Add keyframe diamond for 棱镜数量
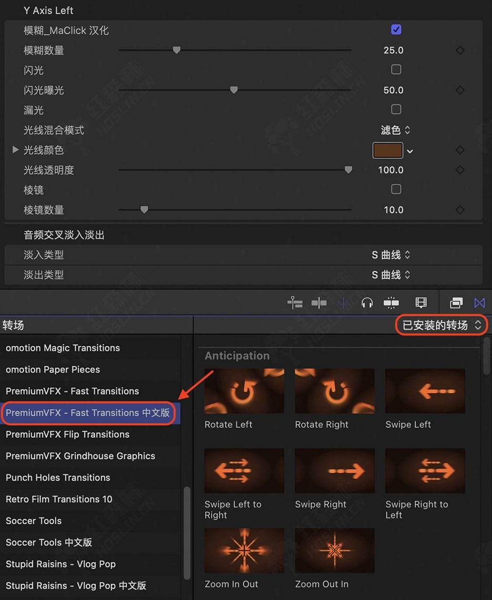 [x=460, y=209]
